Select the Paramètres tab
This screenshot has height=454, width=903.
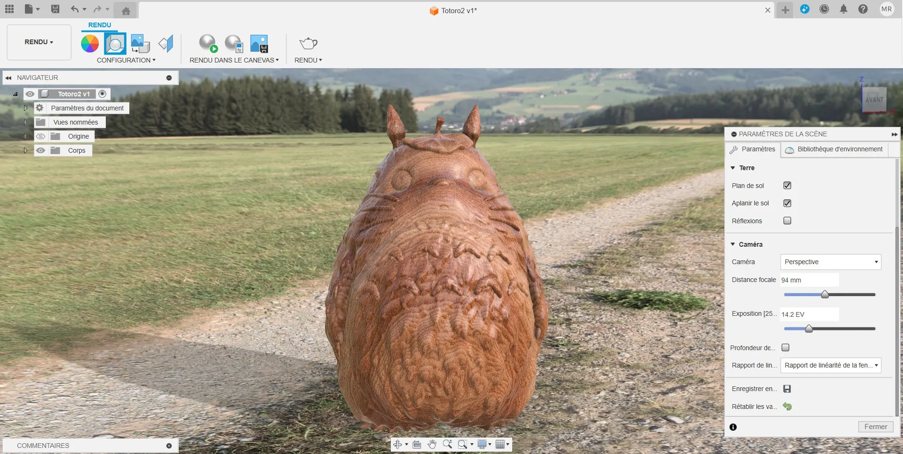752,149
